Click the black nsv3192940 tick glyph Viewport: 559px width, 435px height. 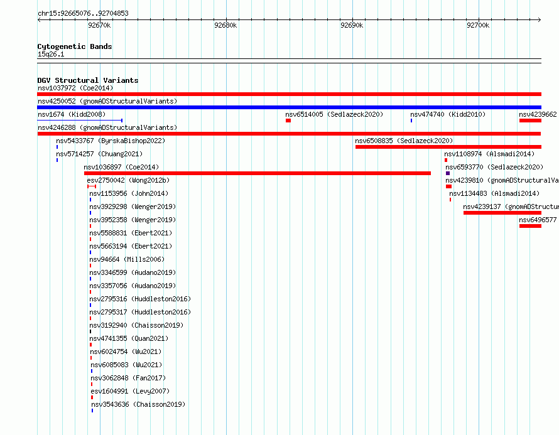[x=90, y=331]
